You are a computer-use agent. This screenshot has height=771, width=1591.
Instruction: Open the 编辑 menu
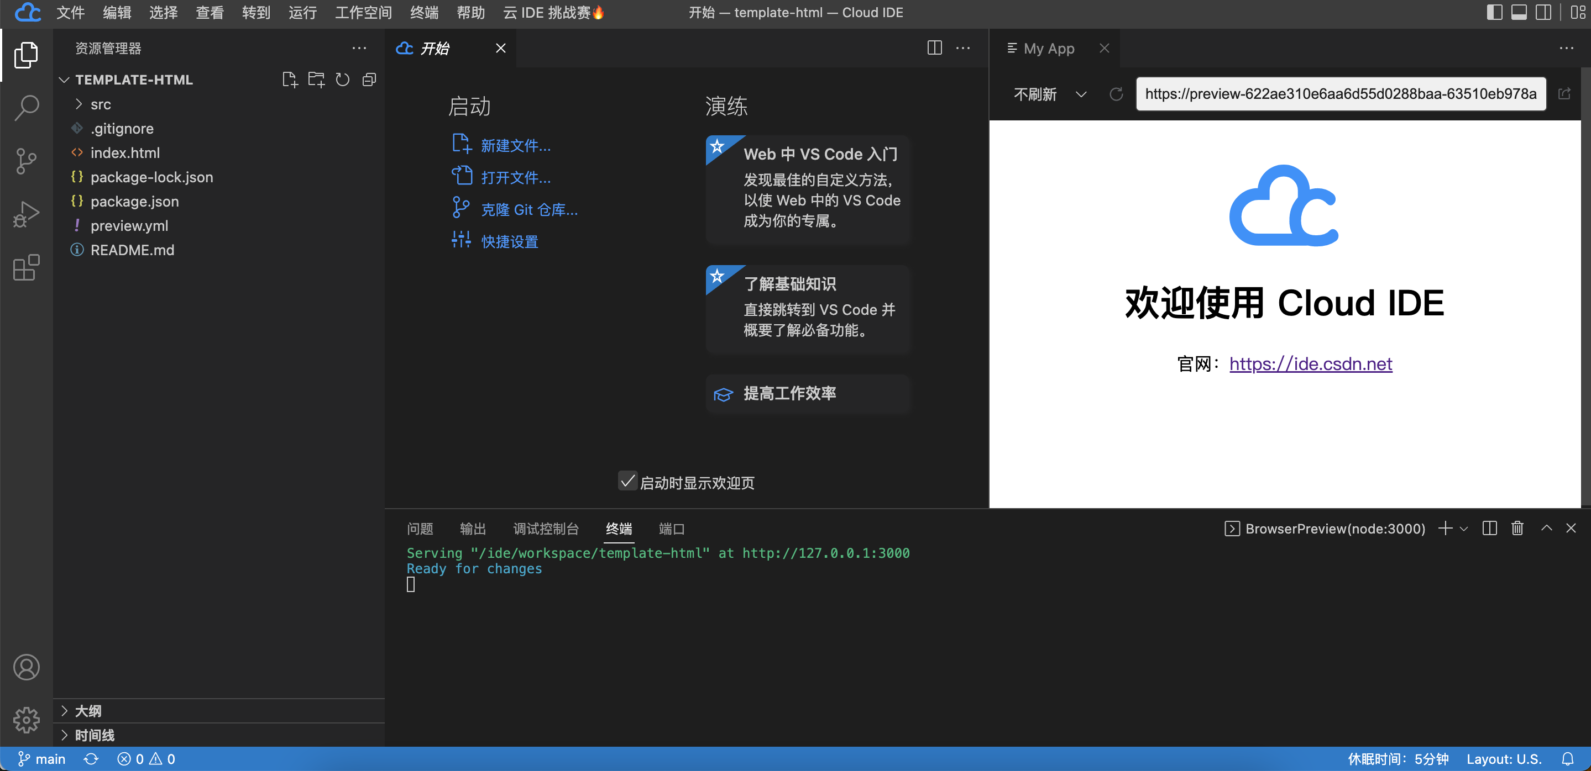coord(117,12)
